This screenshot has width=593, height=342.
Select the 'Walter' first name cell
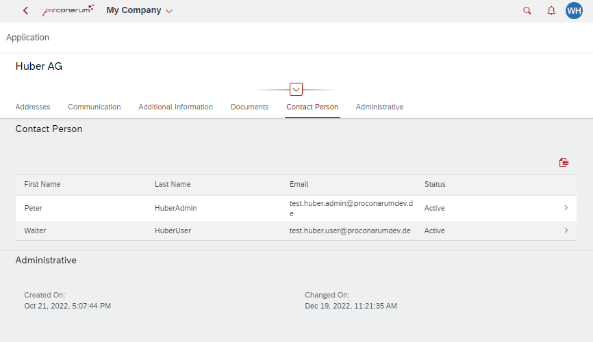(x=35, y=231)
